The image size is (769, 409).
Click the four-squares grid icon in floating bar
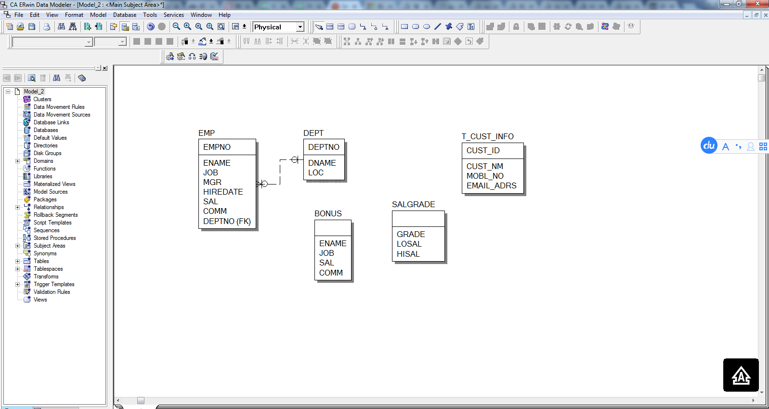[763, 146]
